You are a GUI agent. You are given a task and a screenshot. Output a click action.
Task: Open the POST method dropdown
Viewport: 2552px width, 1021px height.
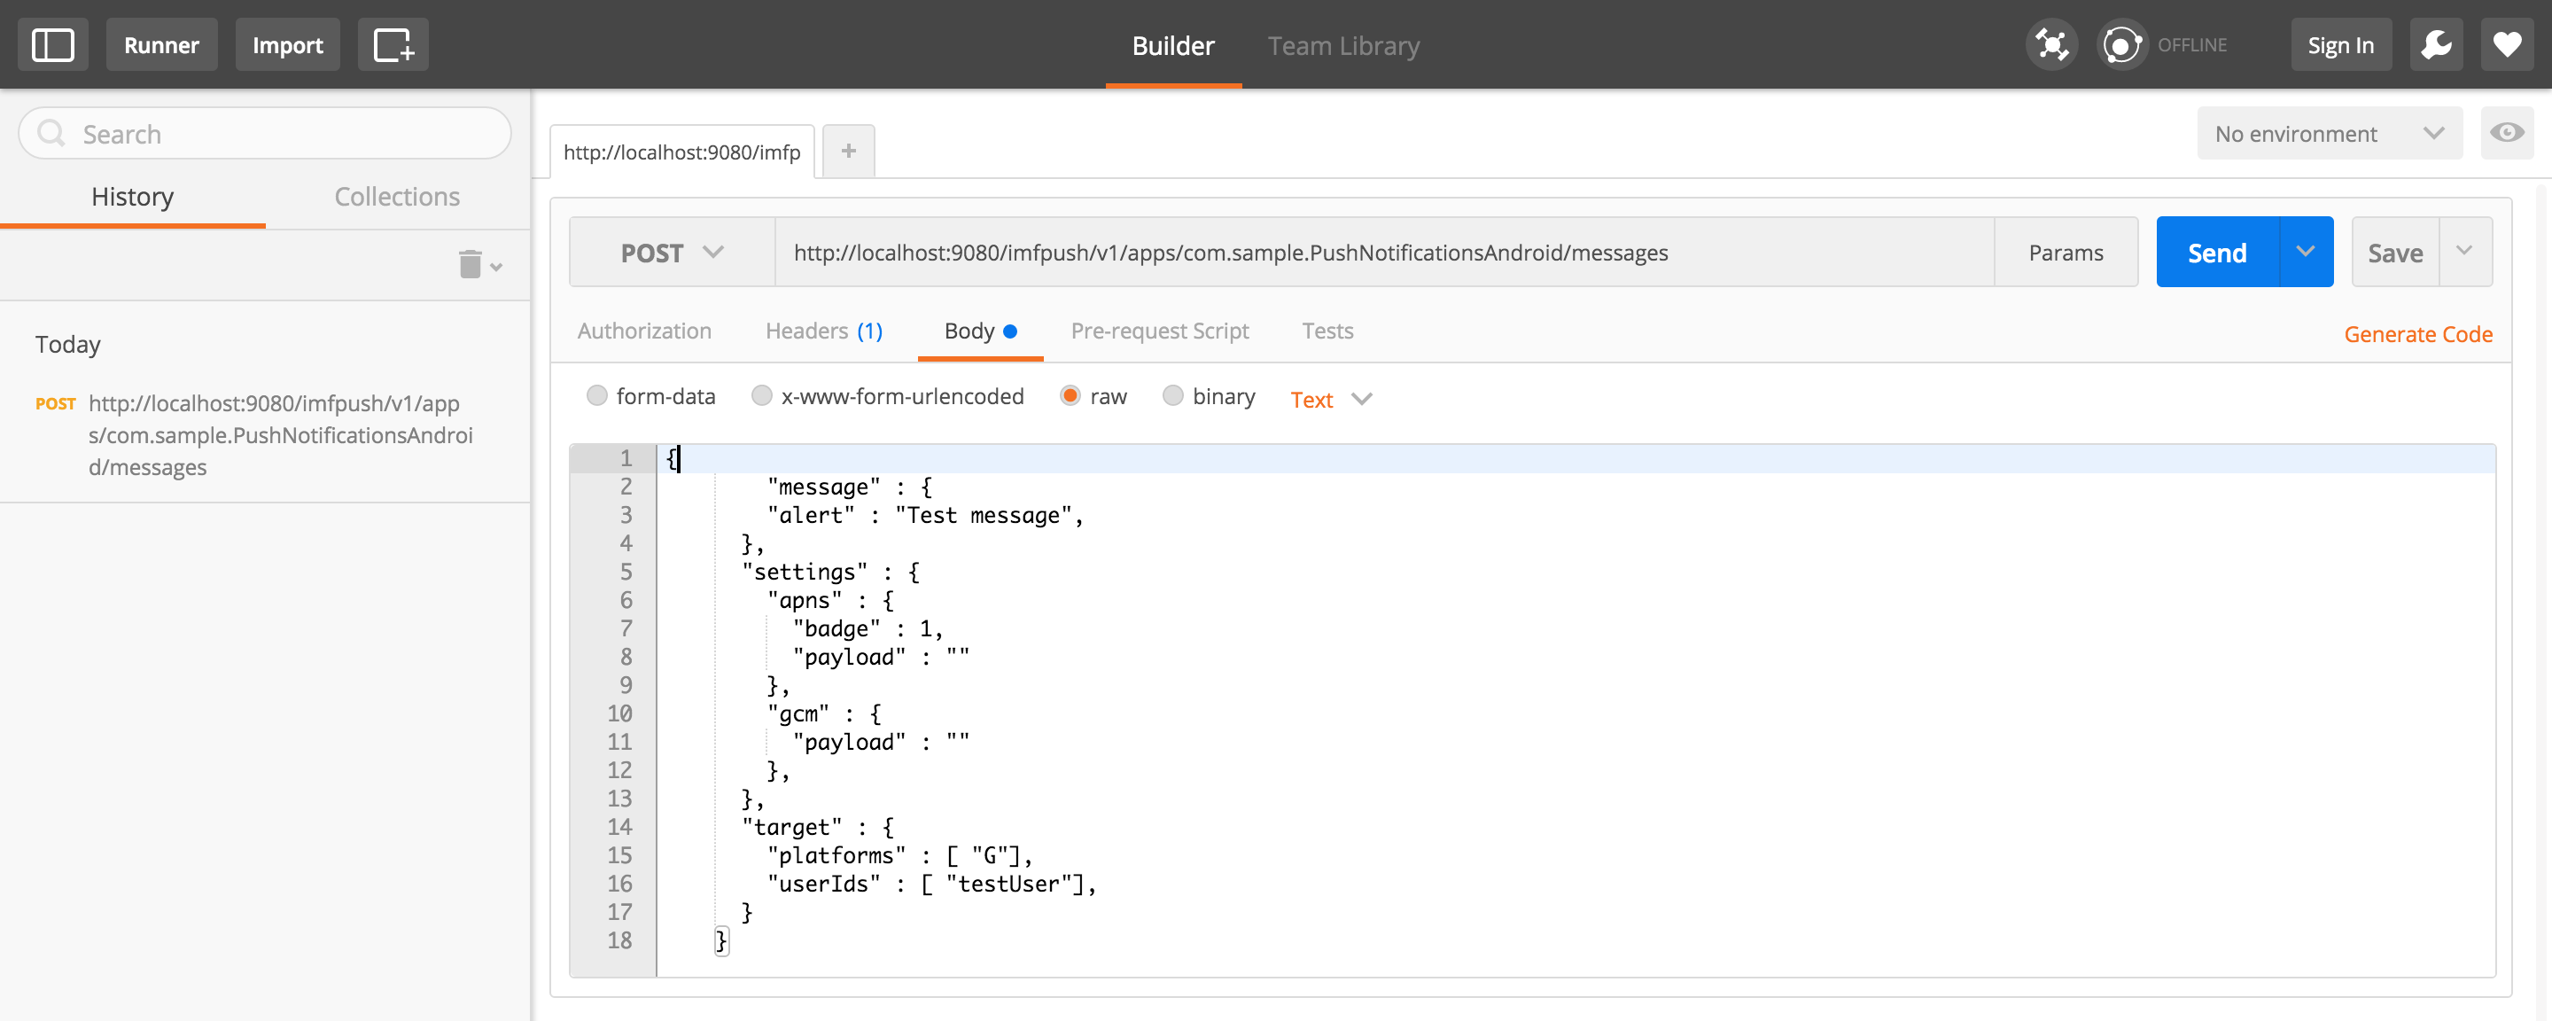tap(672, 253)
